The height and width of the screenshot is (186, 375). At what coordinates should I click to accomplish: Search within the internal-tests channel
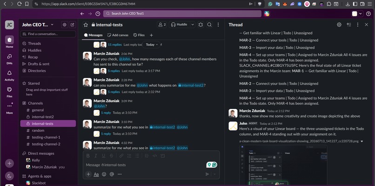pos(209,25)
